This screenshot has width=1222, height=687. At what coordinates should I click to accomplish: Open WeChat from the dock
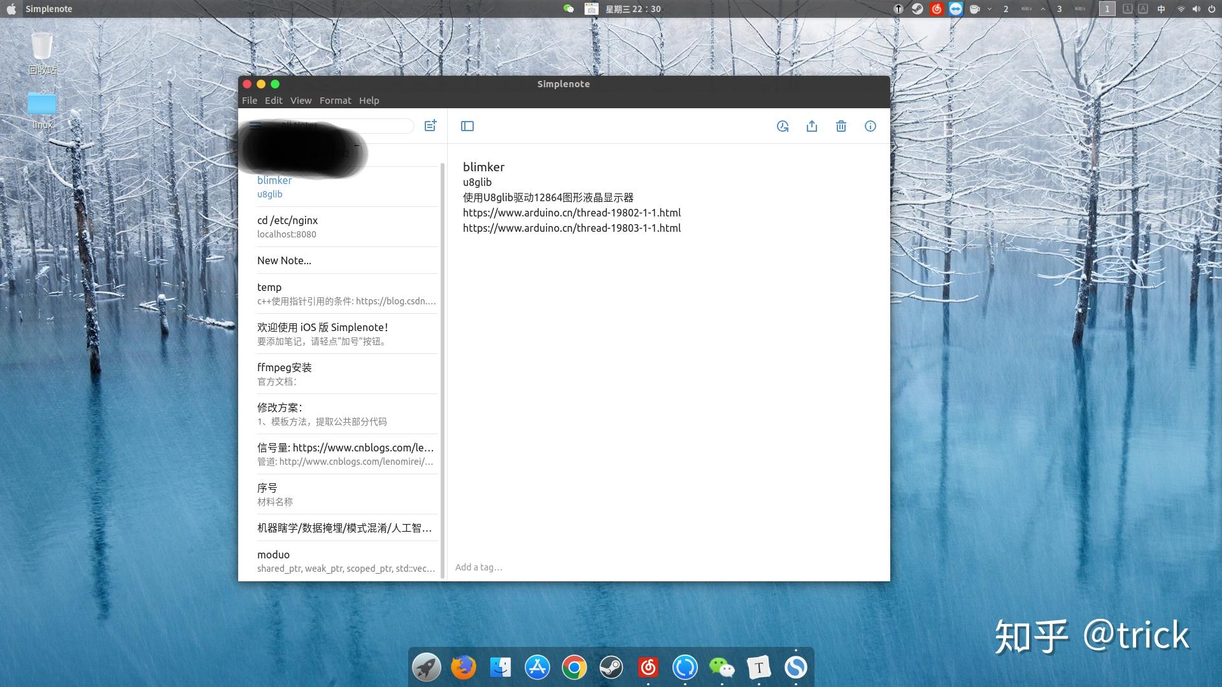[x=722, y=667]
